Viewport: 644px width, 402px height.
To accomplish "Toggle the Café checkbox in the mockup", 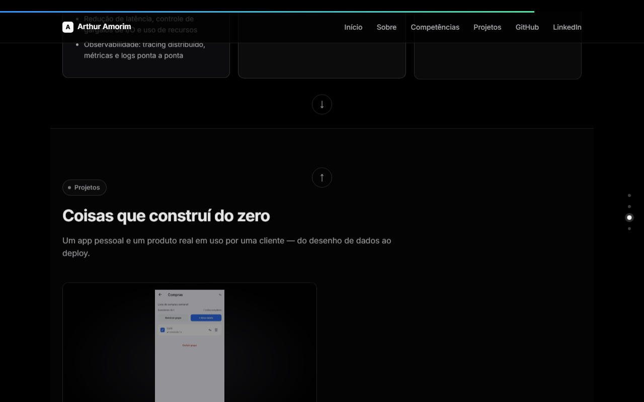I will (163, 330).
